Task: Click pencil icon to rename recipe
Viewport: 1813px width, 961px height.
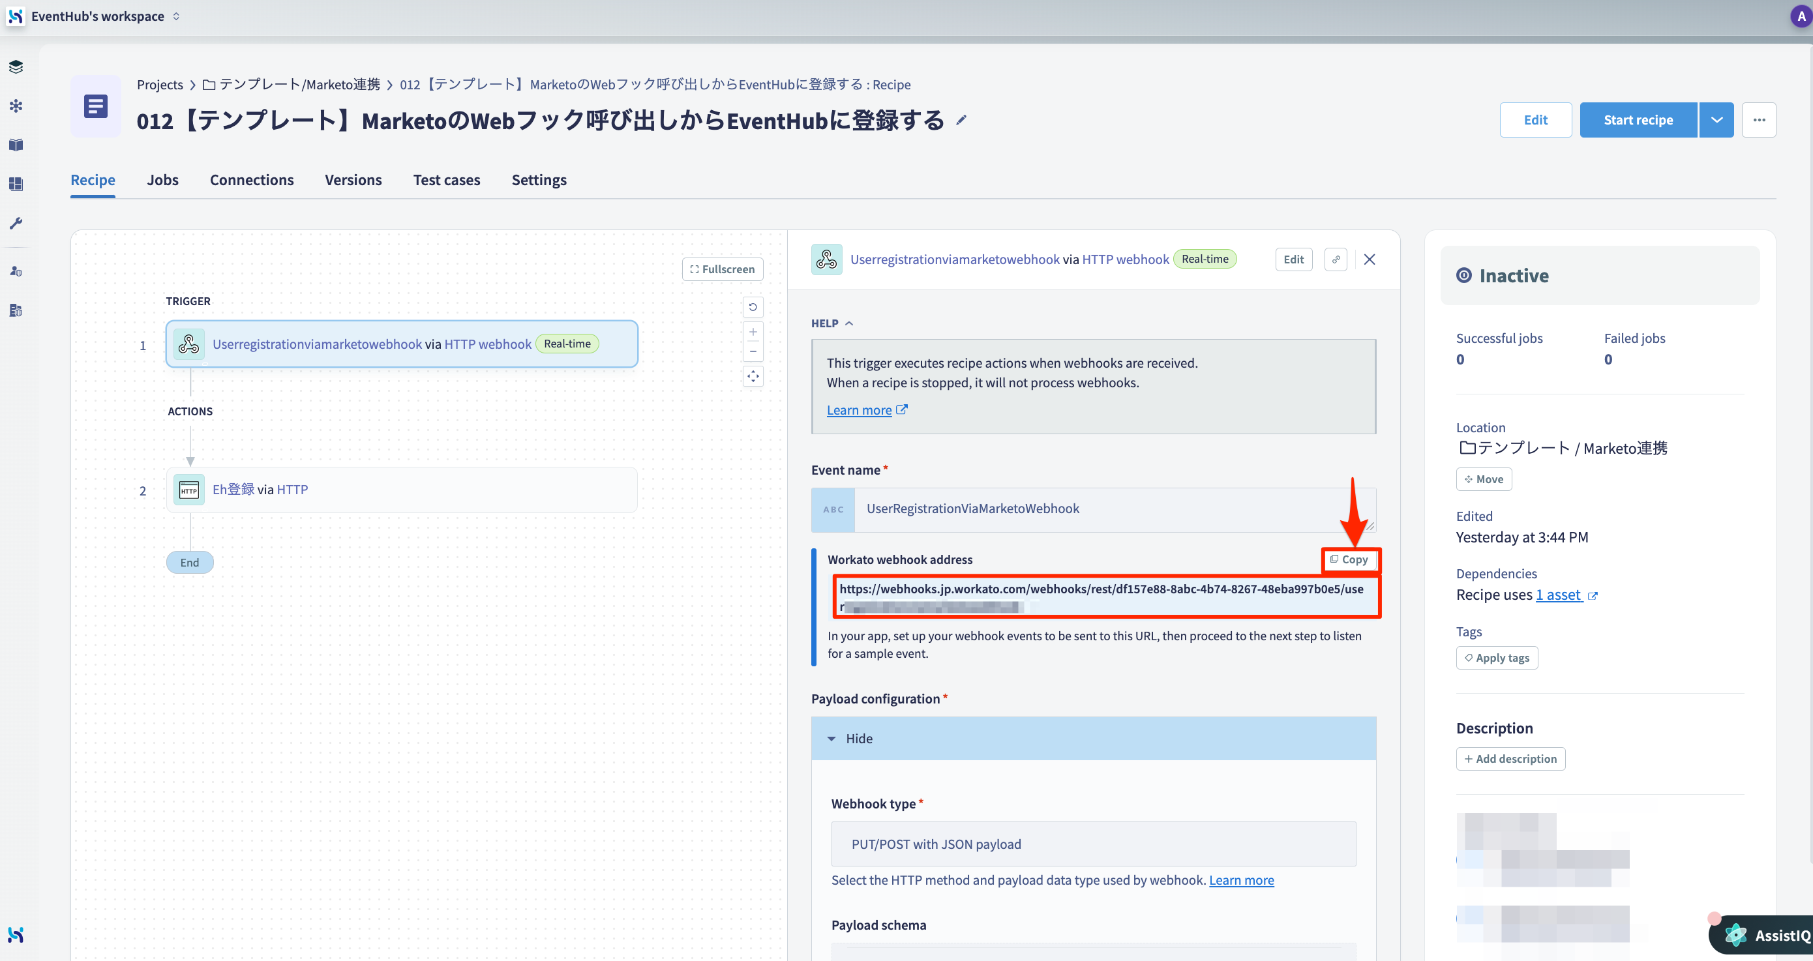Action: click(961, 121)
